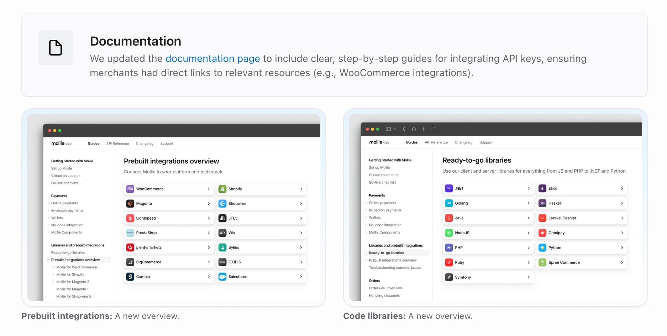Click the Haskell library icon
The height and width of the screenshot is (336, 667).
tap(542, 203)
